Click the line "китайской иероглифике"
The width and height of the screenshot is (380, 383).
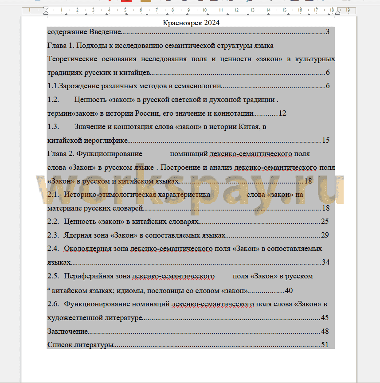(188, 140)
